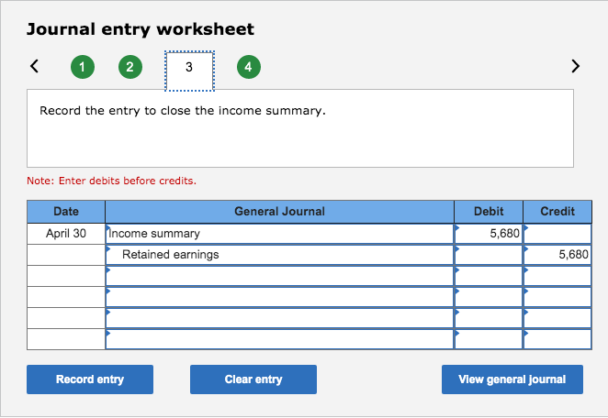
Task: Click the credit cell showing 5,680
Action: (557, 254)
